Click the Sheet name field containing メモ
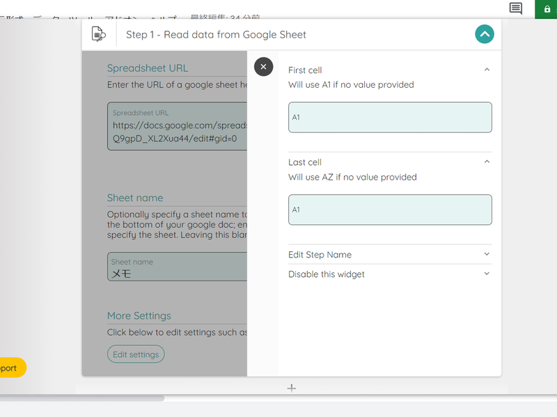 point(178,267)
